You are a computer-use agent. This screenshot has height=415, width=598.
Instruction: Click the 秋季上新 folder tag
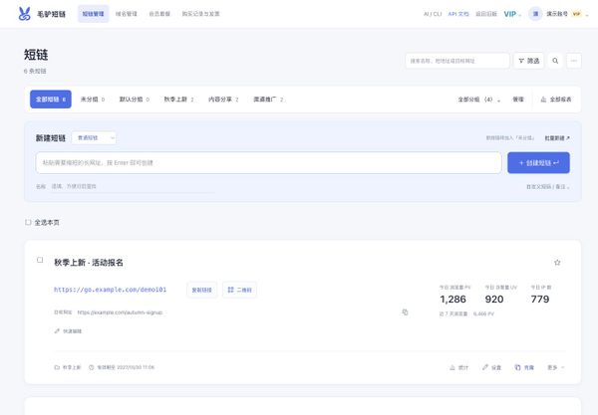pyautogui.click(x=68, y=367)
